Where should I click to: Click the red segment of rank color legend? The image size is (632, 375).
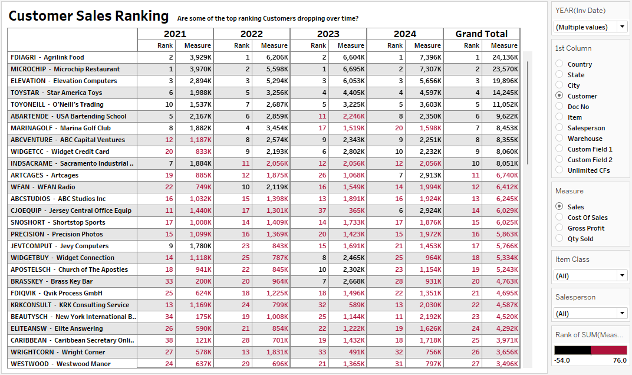[x=608, y=350]
